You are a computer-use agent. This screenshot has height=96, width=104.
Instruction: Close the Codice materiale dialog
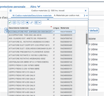[86, 11]
